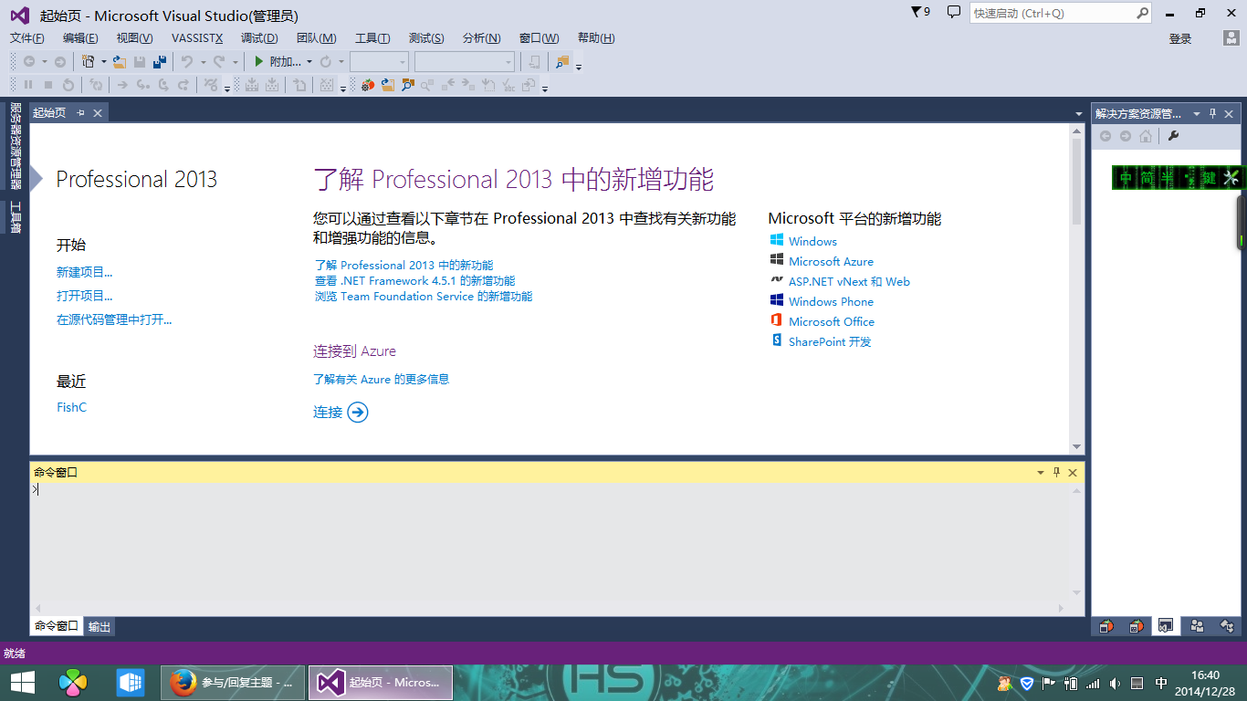Click the feedback speech bubble icon
Viewport: 1247px width, 701px height.
(x=954, y=12)
